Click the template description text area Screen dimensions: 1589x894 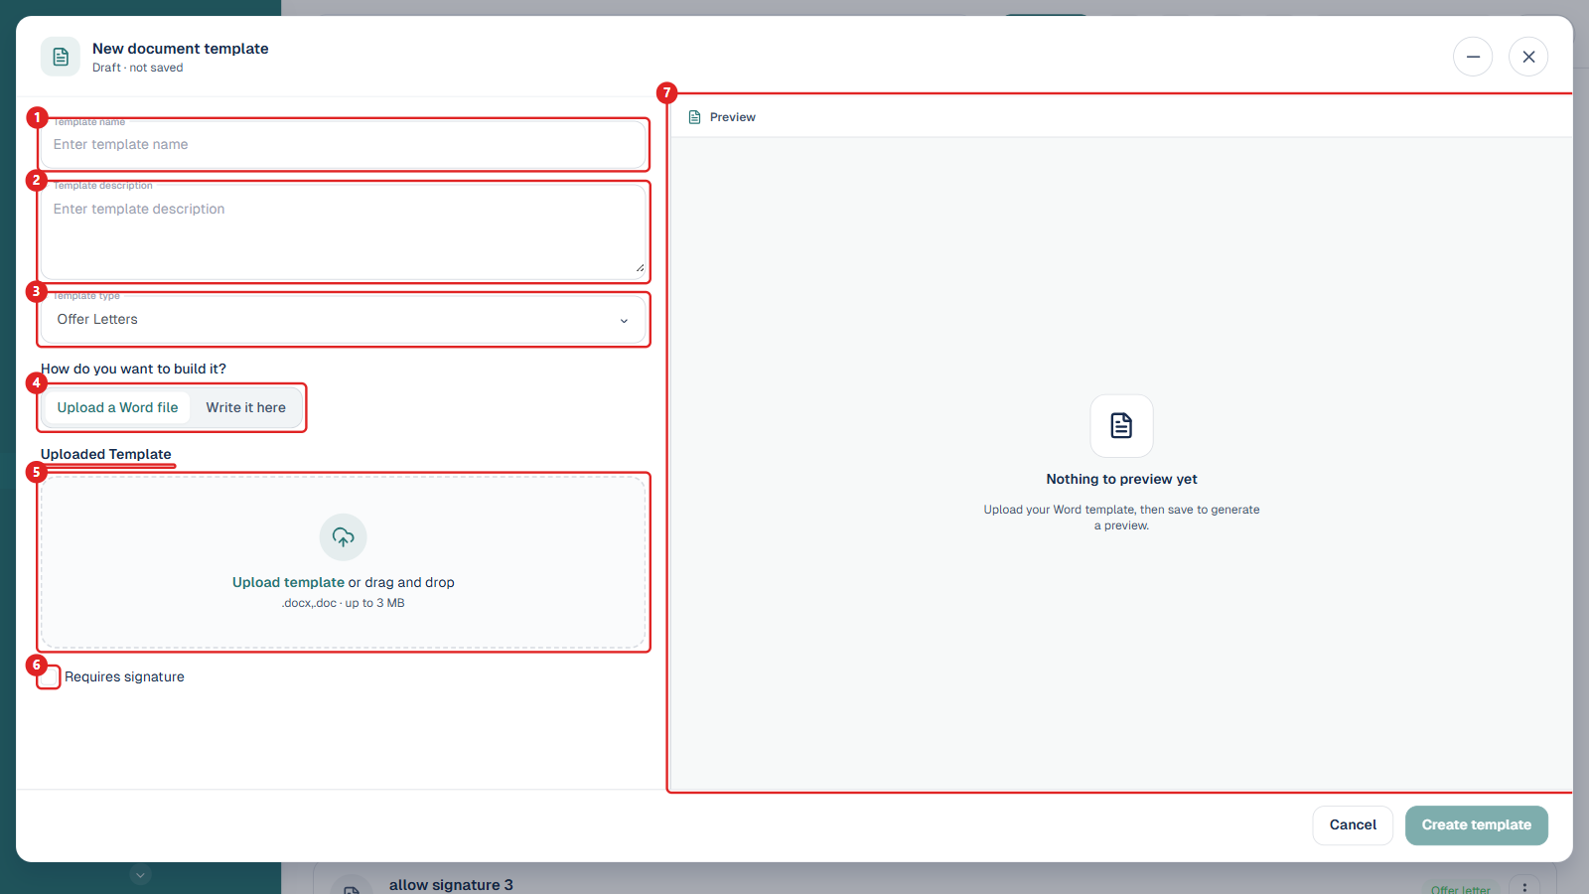344,232
